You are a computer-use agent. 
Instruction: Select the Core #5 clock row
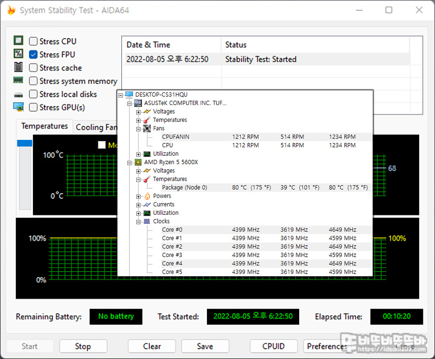click(267, 272)
